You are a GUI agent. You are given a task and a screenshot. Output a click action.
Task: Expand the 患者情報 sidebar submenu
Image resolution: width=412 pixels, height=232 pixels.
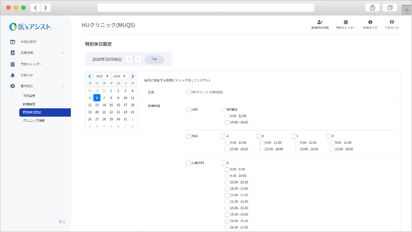[63, 53]
